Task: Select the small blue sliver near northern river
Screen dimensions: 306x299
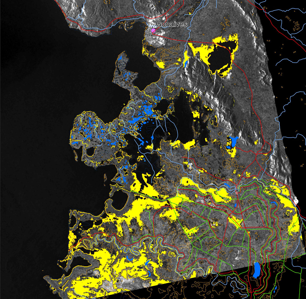Action: (186, 63)
